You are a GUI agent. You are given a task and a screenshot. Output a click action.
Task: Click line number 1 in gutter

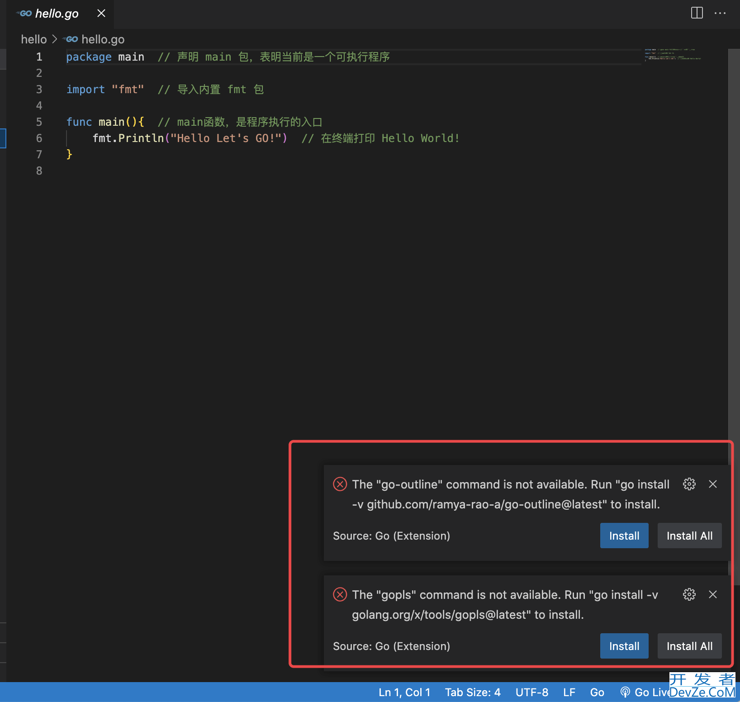39,57
